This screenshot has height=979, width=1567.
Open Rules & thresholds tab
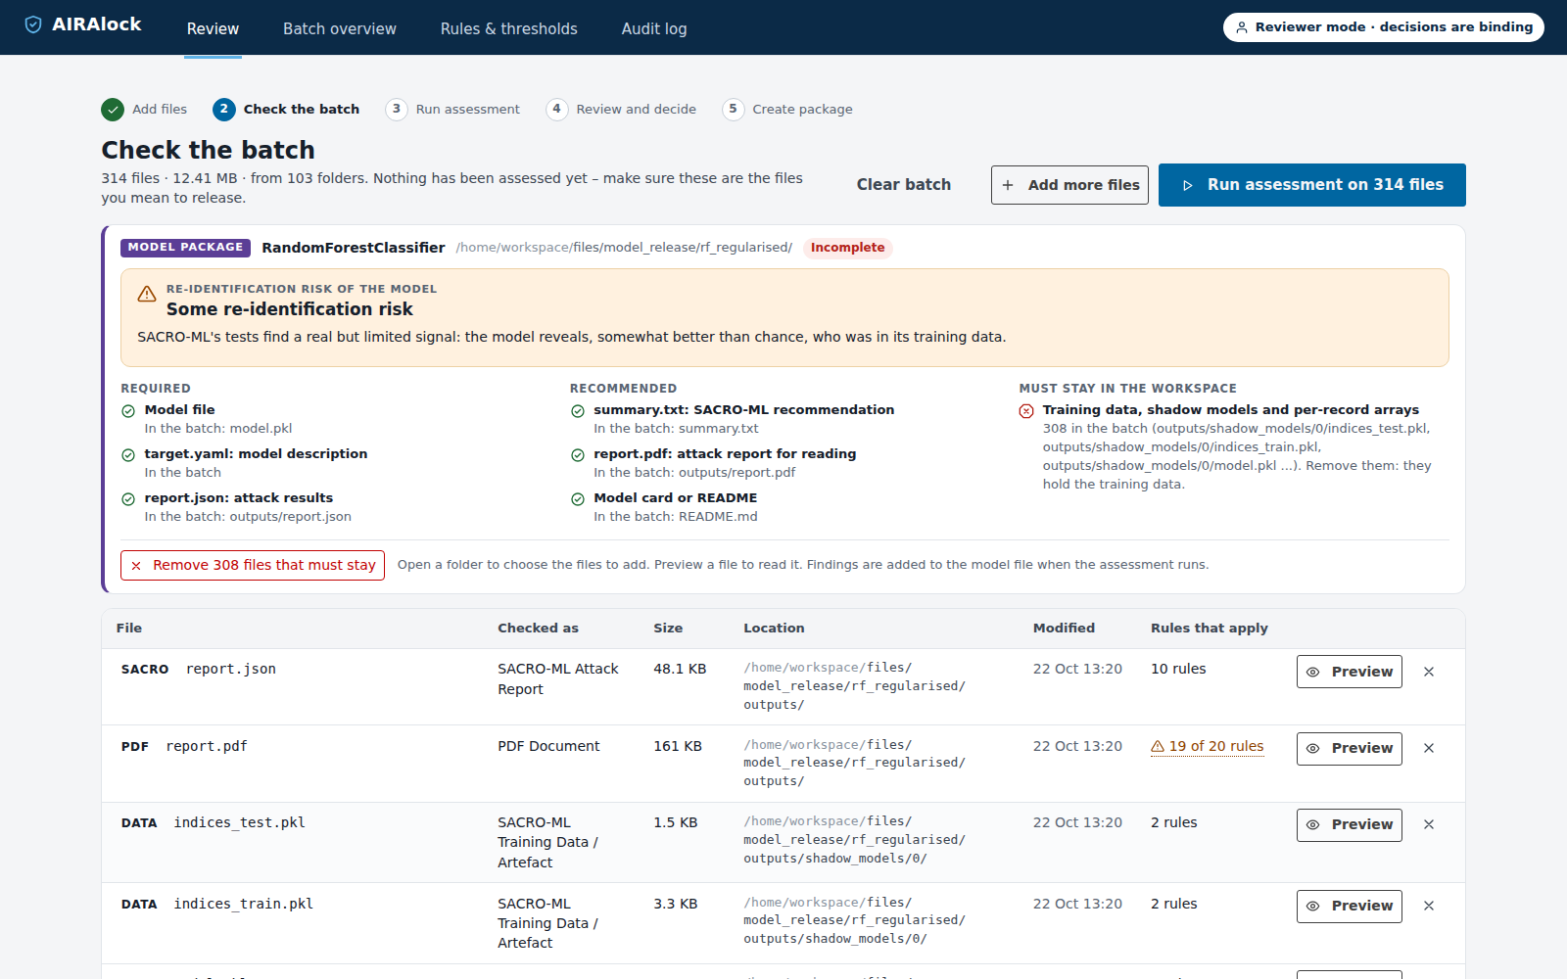[509, 28]
